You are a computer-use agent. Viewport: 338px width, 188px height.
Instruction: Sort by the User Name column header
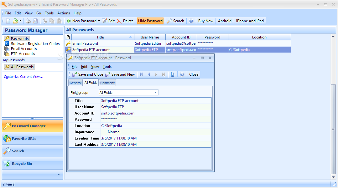click(x=150, y=37)
